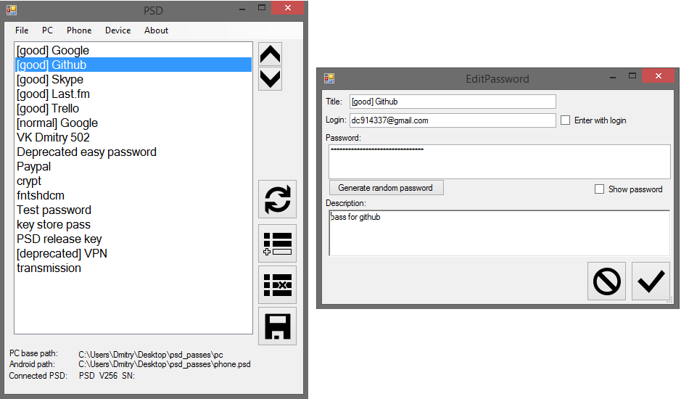The width and height of the screenshot is (689, 399).
Task: Open the File menu
Action: (22, 30)
